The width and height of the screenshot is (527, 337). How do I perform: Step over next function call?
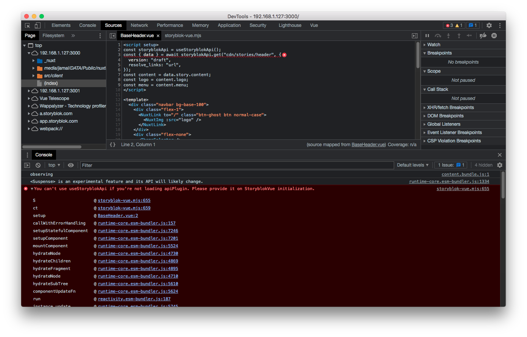(x=438, y=36)
